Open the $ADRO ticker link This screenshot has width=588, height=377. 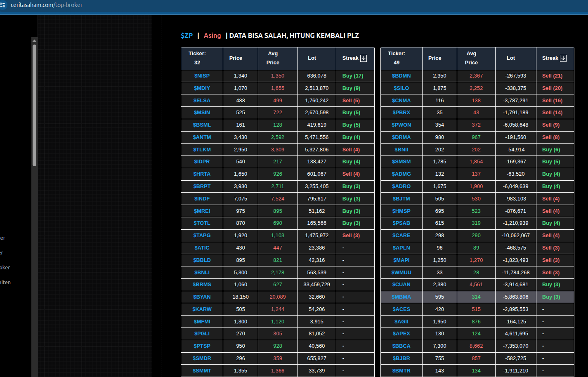coord(401,186)
